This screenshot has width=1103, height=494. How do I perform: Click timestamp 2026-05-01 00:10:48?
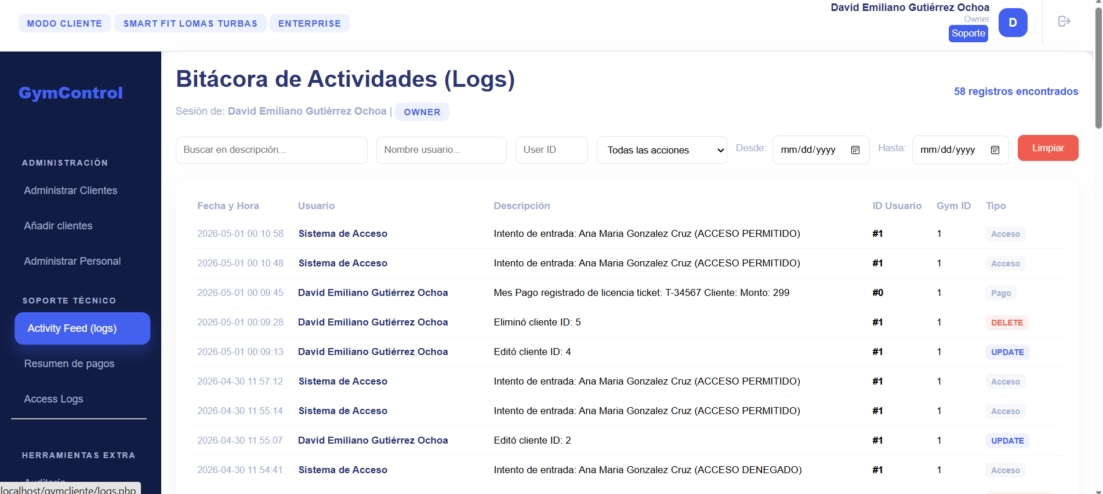coord(240,264)
